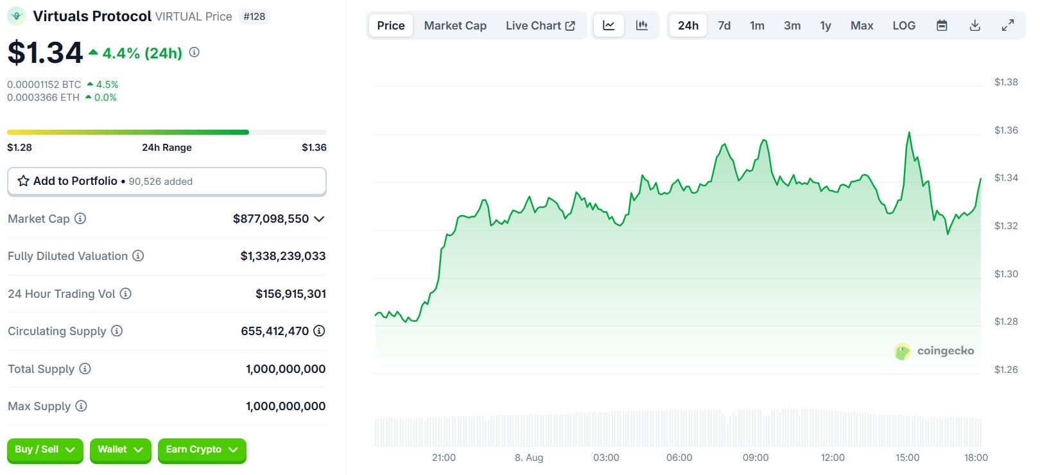
Task: Click the $1.38 price axis label
Action: pos(1006,82)
